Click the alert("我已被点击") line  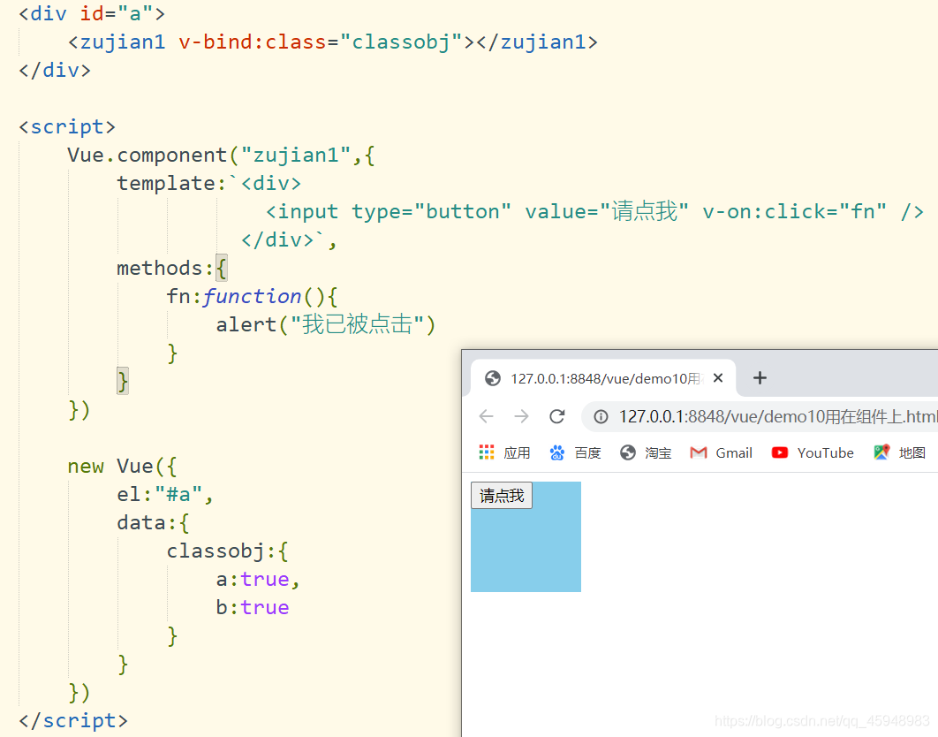click(x=326, y=324)
